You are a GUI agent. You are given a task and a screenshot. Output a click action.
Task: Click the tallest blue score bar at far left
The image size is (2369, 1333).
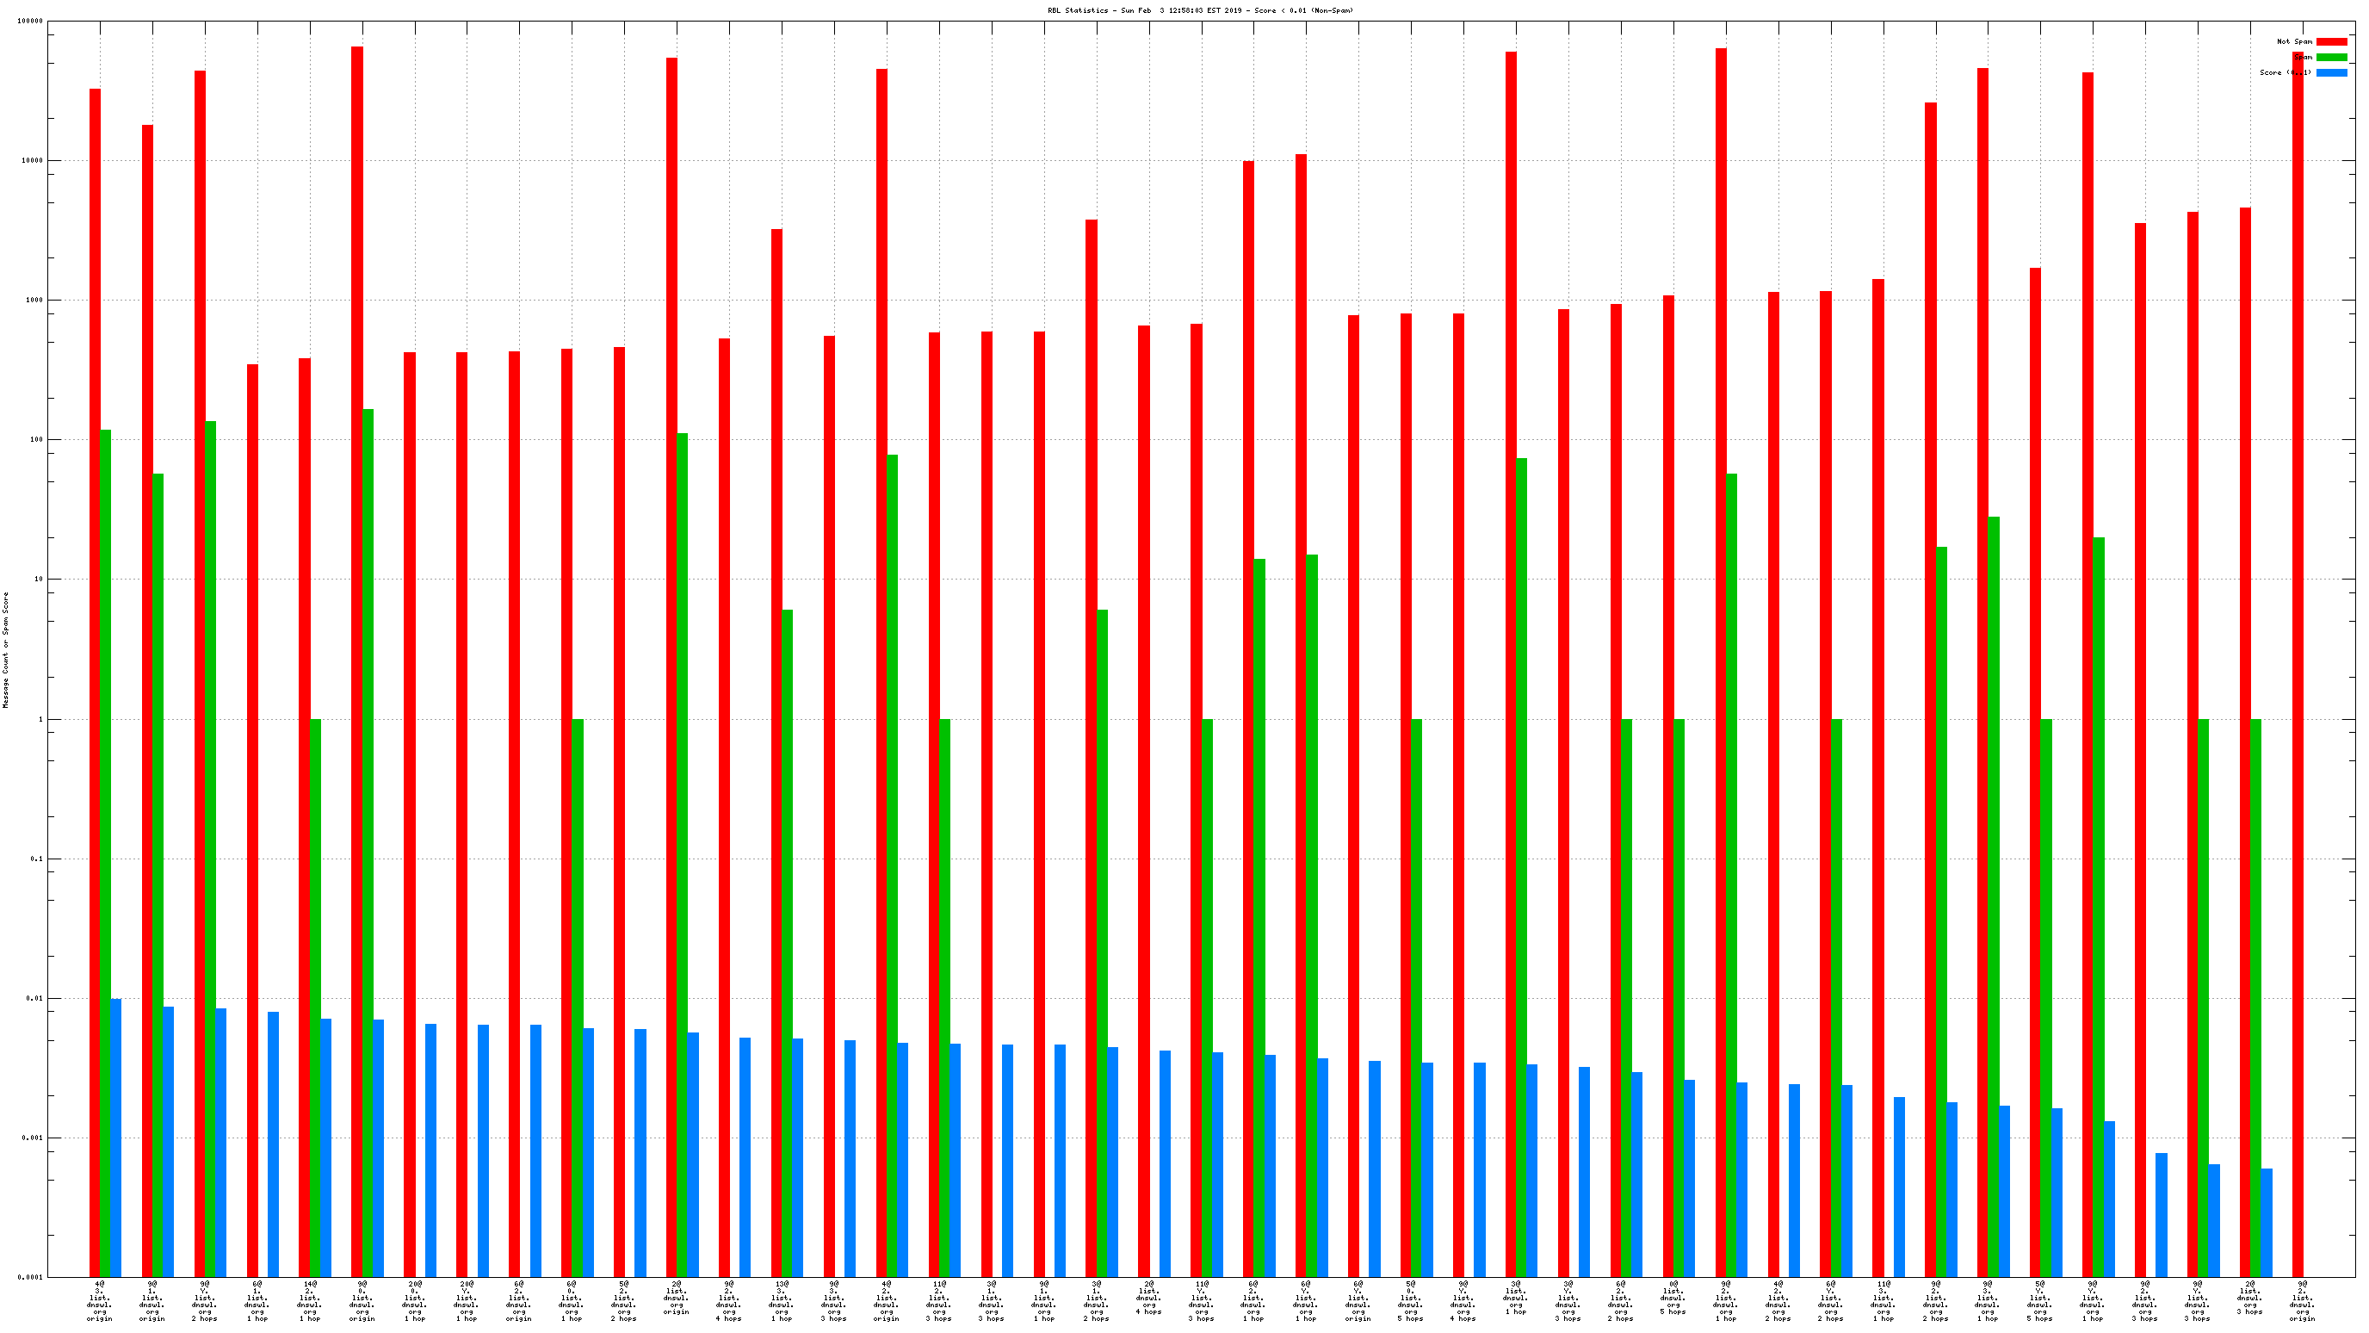pyautogui.click(x=116, y=1137)
